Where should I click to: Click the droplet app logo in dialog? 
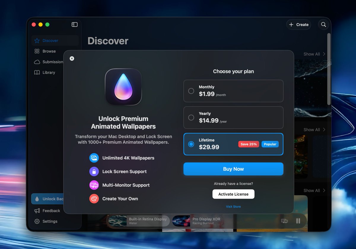point(123,87)
